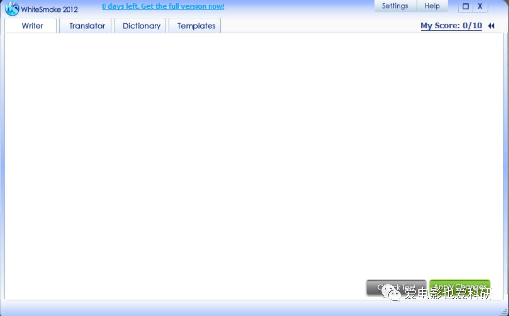Collapse the score panel with double-arrow icon
The width and height of the screenshot is (509, 316).
[x=491, y=26]
